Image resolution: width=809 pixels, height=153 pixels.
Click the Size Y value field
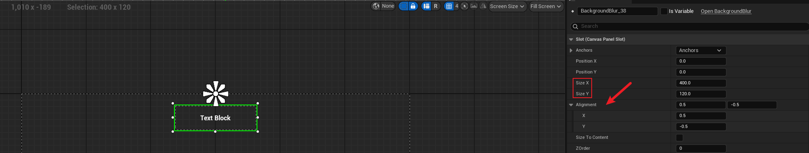[x=701, y=94]
